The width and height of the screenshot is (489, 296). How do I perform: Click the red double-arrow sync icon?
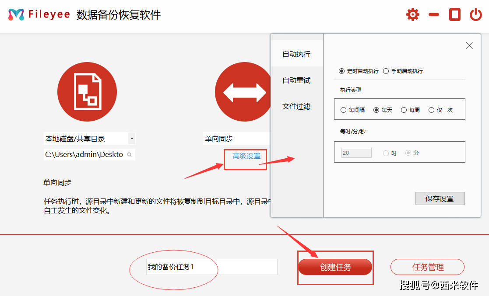(243, 92)
